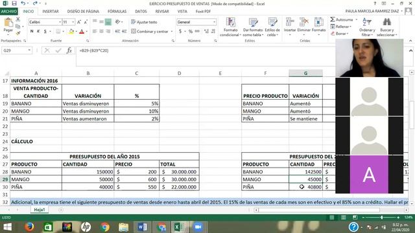Click the Insert function fx icon

click(69, 50)
